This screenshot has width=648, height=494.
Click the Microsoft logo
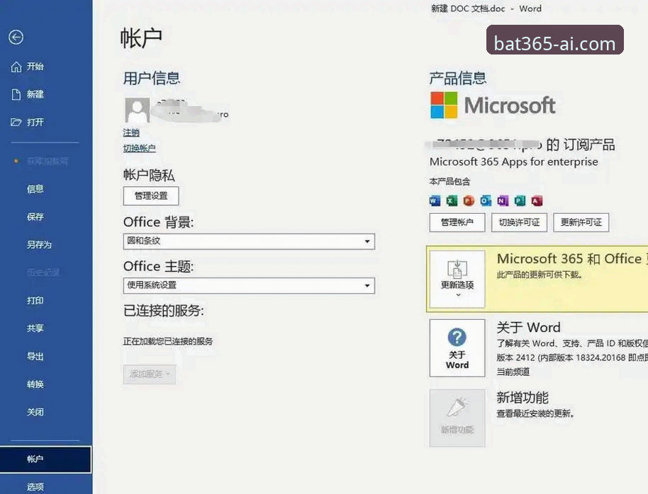click(493, 105)
